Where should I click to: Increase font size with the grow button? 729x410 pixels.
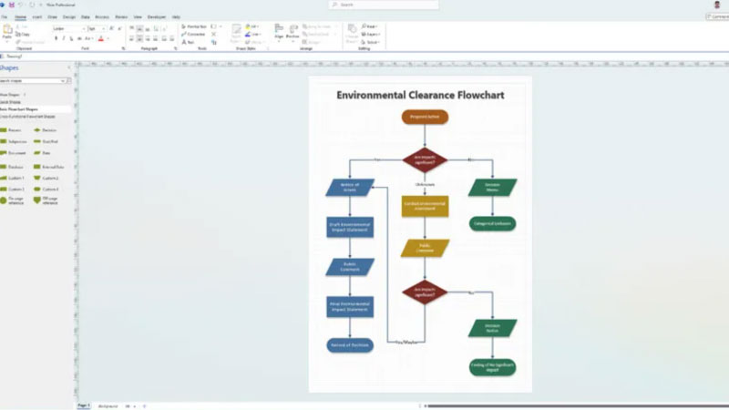pos(111,29)
